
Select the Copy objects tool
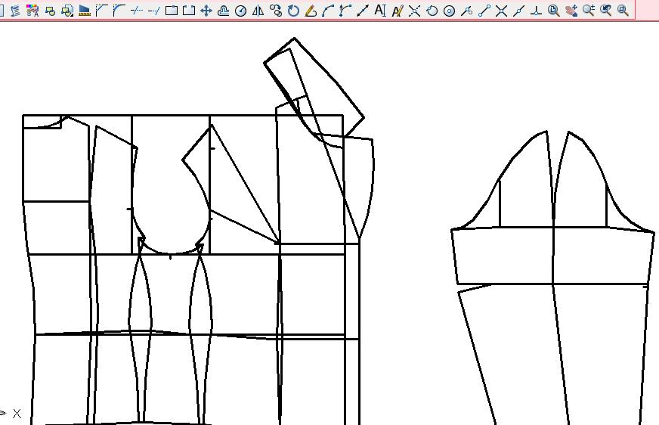(x=276, y=11)
